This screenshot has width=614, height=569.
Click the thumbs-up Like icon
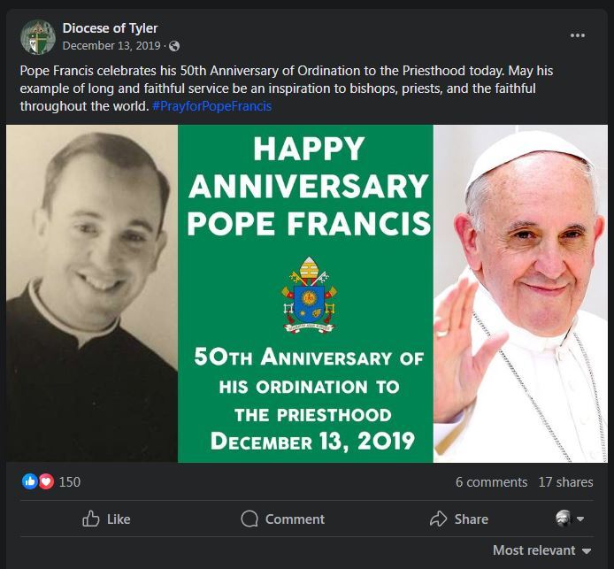pyautogui.click(x=91, y=519)
